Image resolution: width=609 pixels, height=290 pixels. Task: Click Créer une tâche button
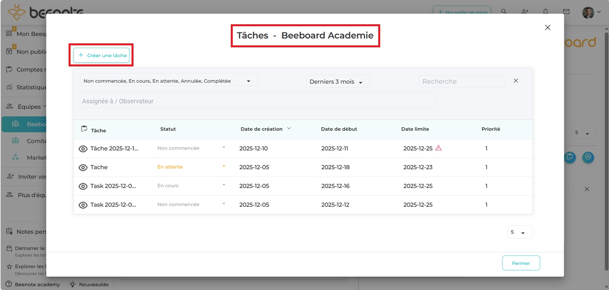click(101, 55)
